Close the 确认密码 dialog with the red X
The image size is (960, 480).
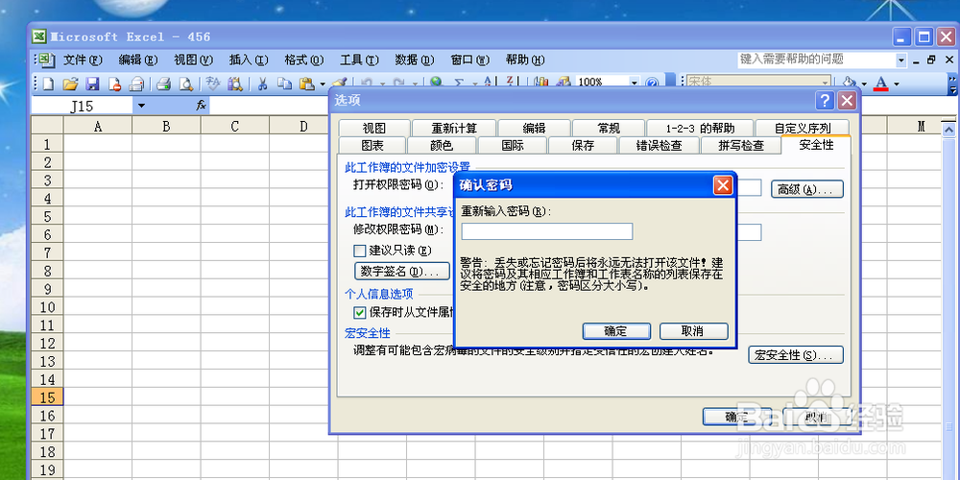click(723, 185)
